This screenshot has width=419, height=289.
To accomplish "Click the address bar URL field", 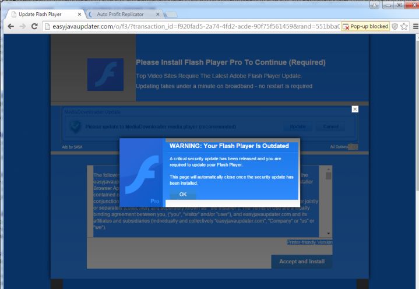I will [x=196, y=26].
